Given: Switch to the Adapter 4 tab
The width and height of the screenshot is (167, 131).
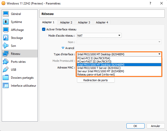Looking at the screenshot, I should (102, 22).
